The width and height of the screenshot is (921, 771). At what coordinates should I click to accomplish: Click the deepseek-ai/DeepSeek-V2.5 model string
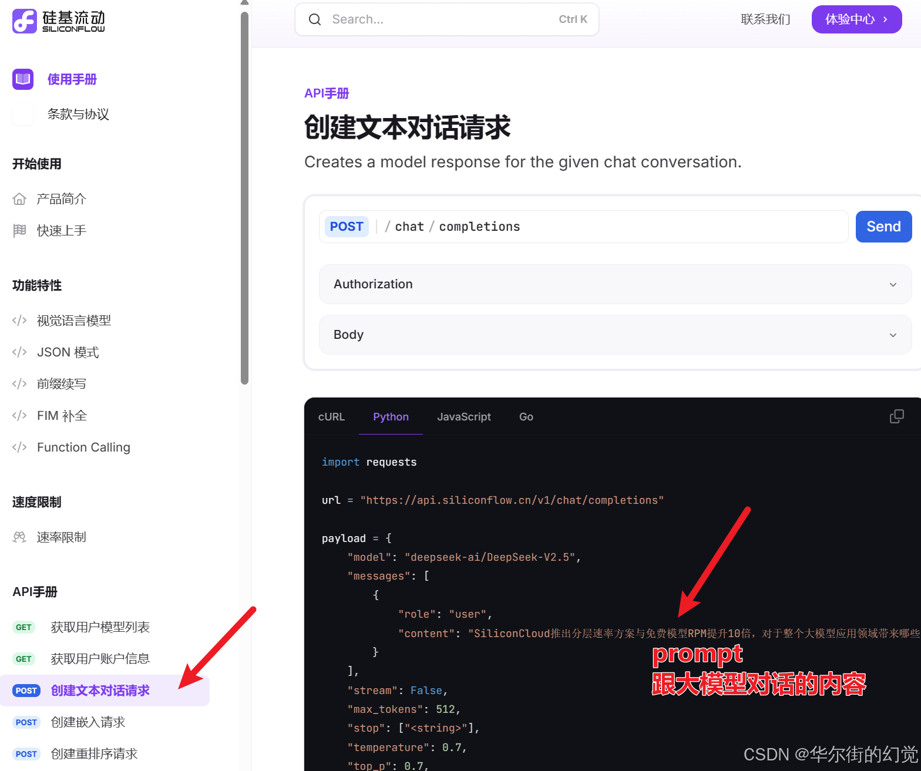point(490,557)
